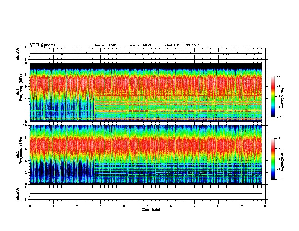The image size is (299, 231).
Task: Click the "6" kHz tick on ch.2 frequency axis
Action: pos(26,149)
